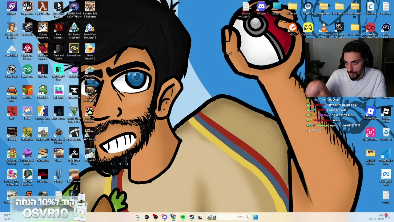Open VLC media player shortcut

pyautogui.click(x=324, y=30)
